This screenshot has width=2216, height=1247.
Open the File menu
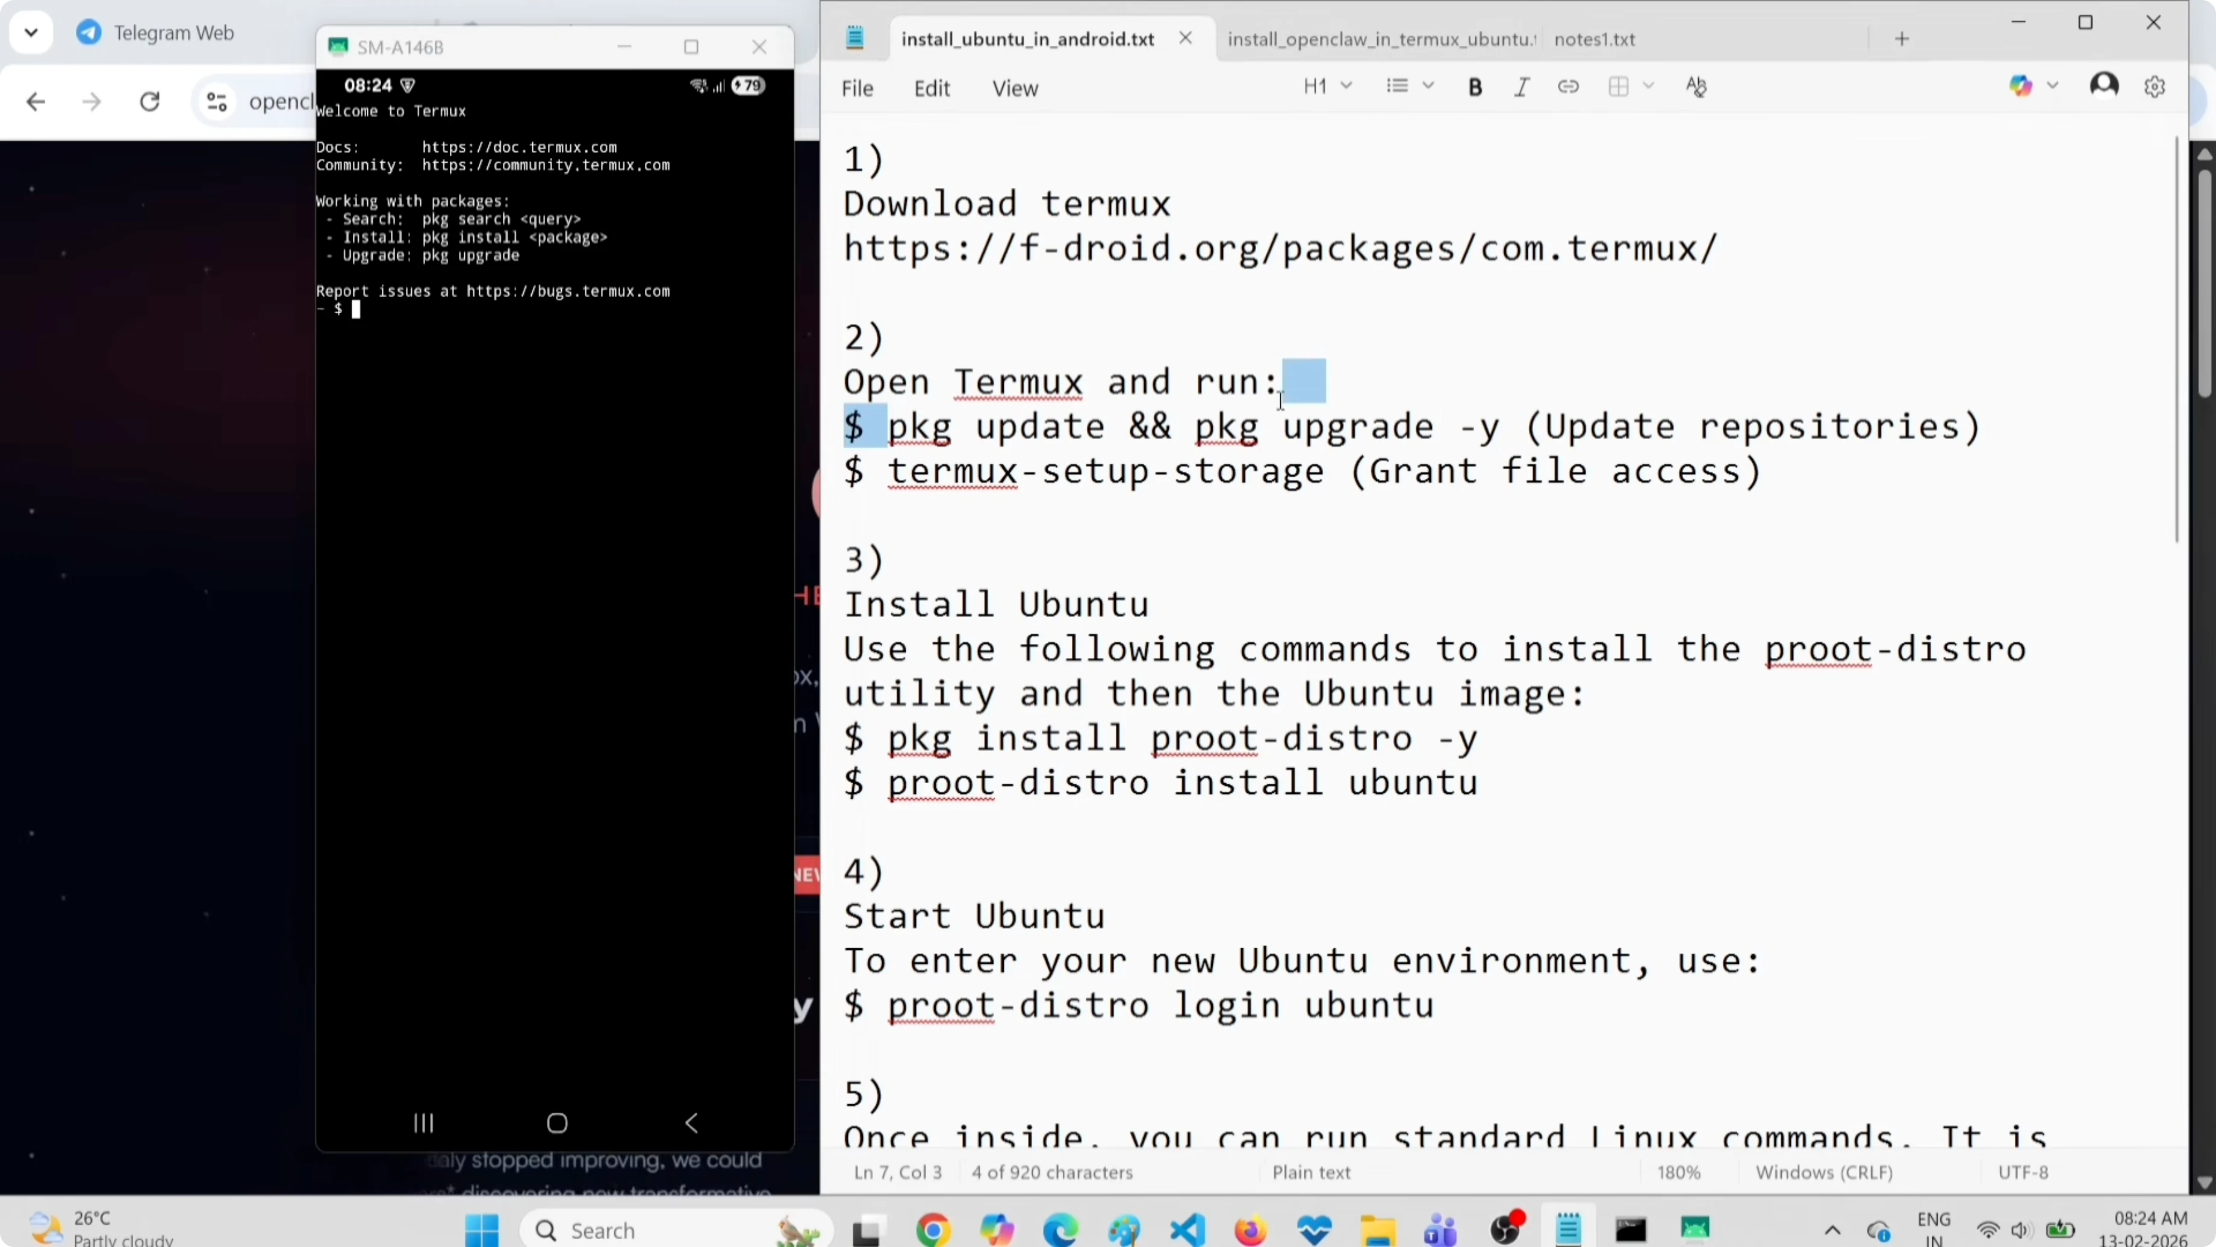click(857, 88)
